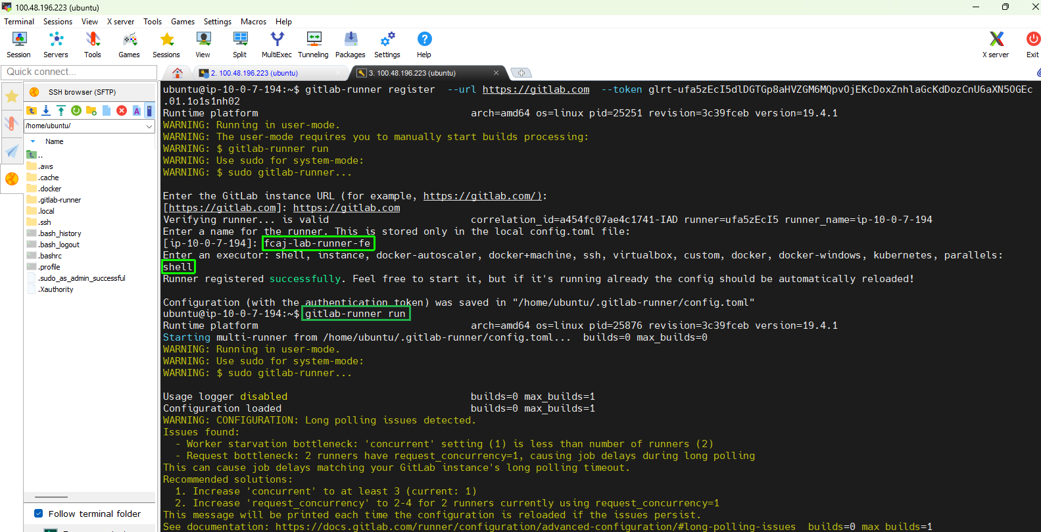
Task: Upload files to current SFTP folder
Action: tap(61, 110)
